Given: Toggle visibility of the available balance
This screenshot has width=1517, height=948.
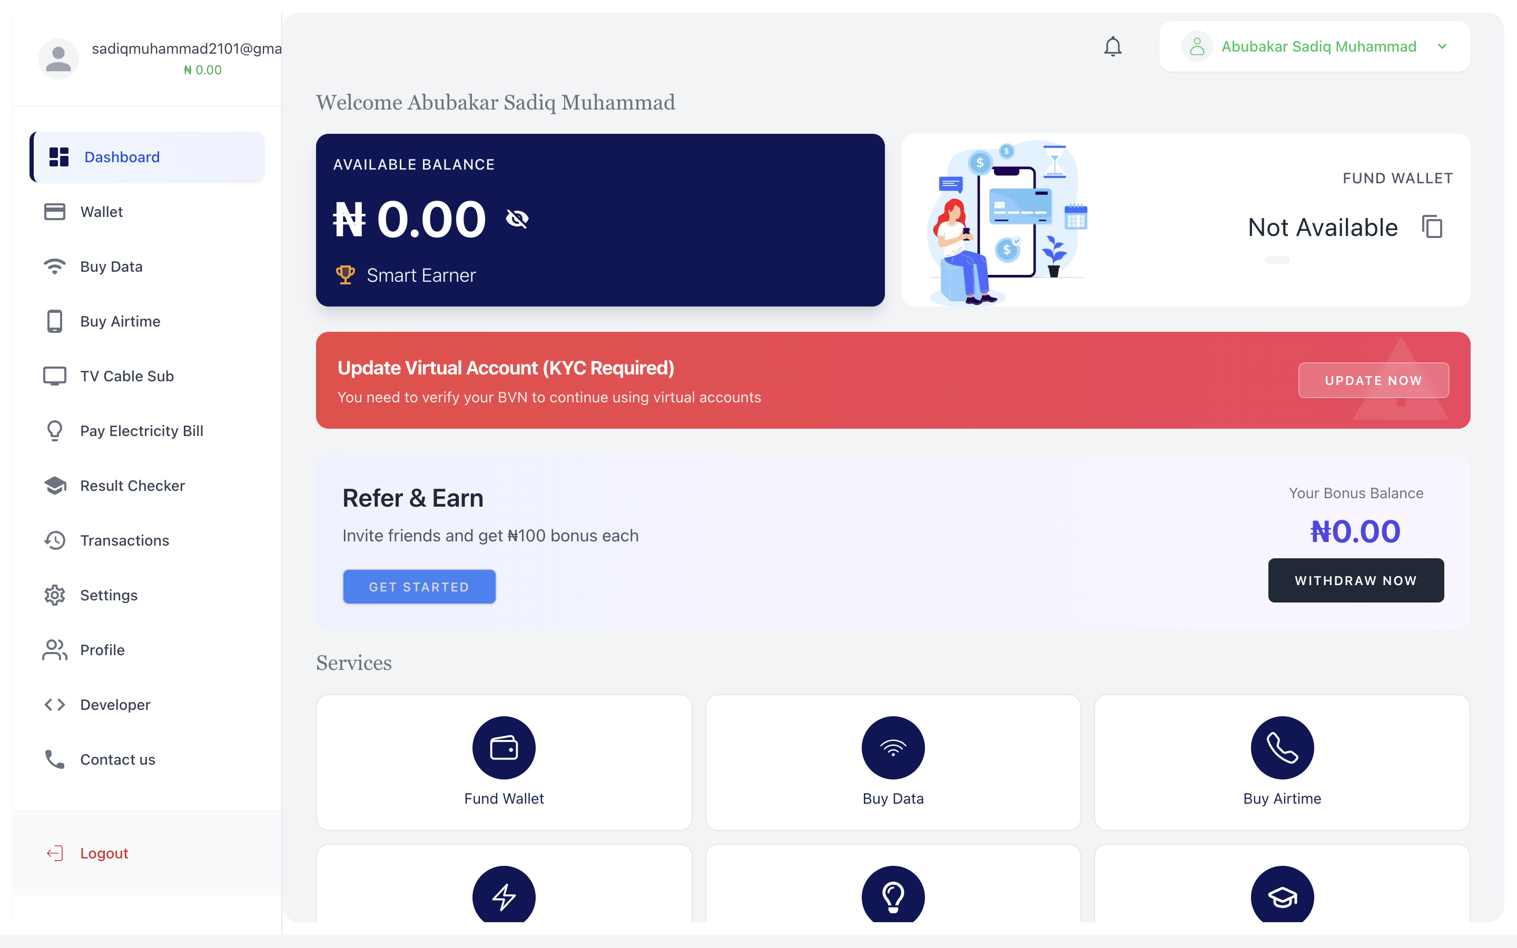Looking at the screenshot, I should click(517, 218).
